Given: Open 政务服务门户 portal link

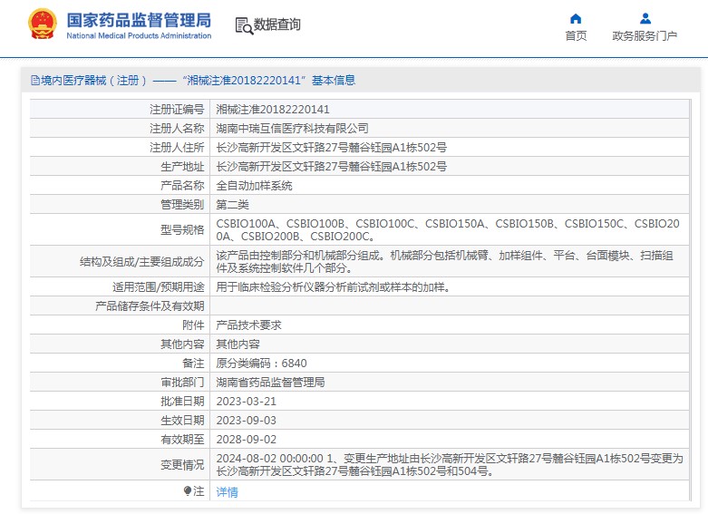Looking at the screenshot, I should point(645,35).
